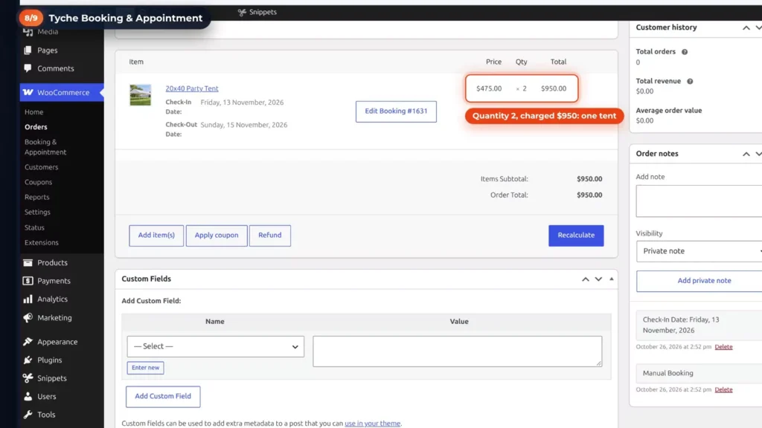Open WooCommerce Coupons submenu
The image size is (762, 428).
coord(39,182)
